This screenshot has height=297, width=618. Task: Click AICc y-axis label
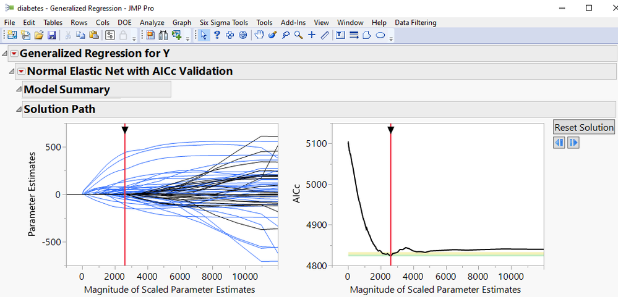(x=296, y=195)
